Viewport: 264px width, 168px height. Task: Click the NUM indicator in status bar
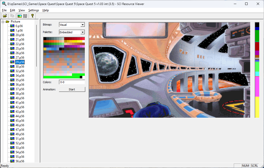click(x=245, y=166)
